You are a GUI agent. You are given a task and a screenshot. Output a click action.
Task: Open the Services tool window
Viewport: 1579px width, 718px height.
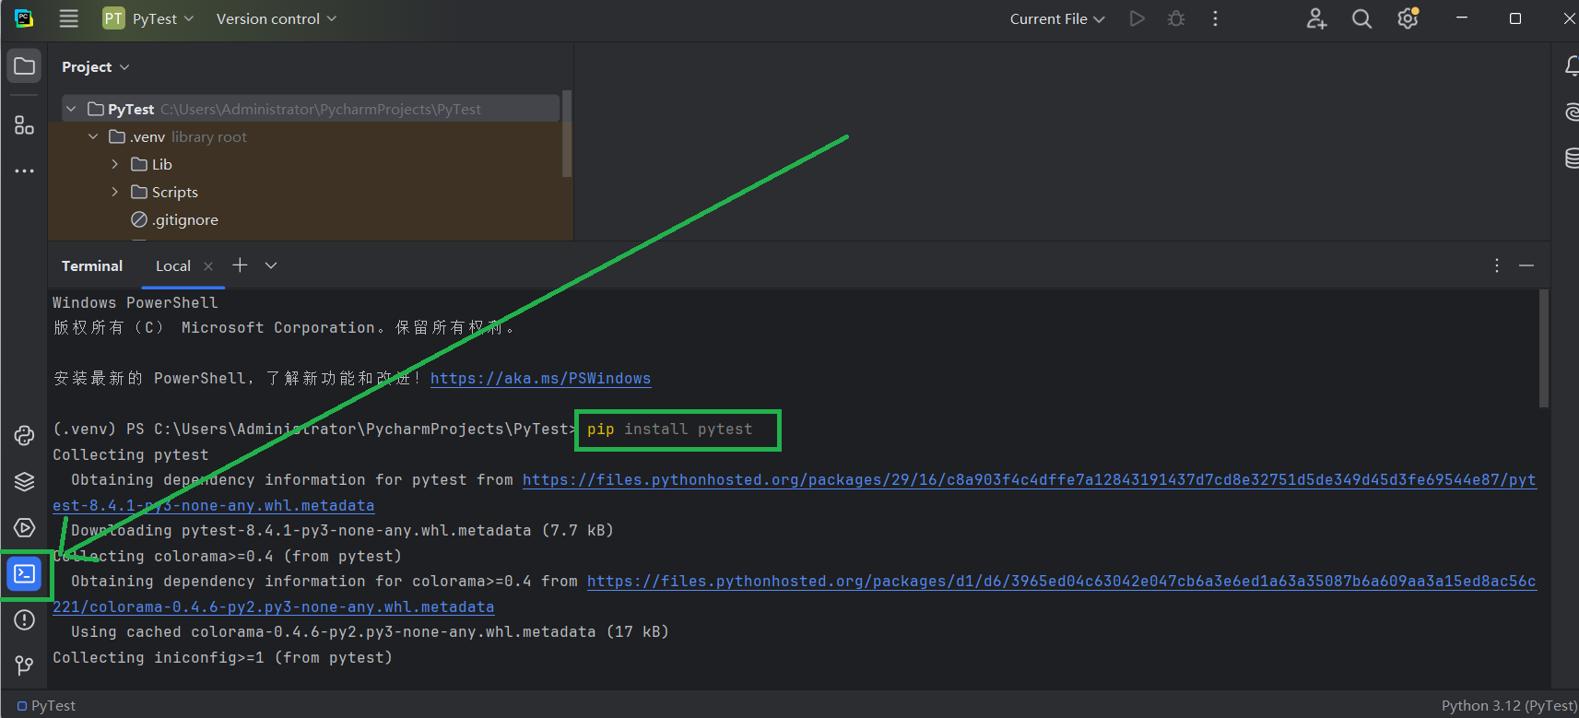coord(25,527)
